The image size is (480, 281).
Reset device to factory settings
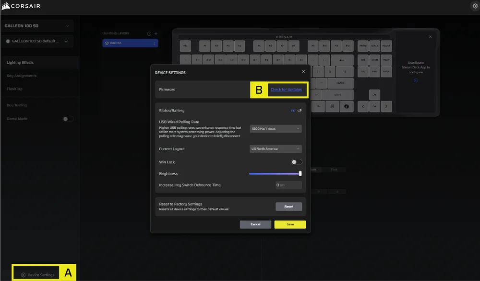(x=288, y=206)
